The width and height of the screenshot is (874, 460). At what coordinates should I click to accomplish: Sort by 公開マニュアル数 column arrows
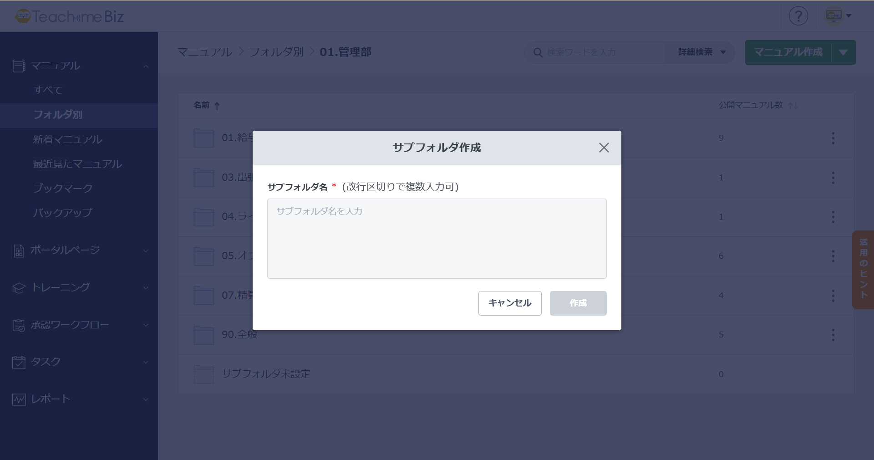click(x=793, y=106)
